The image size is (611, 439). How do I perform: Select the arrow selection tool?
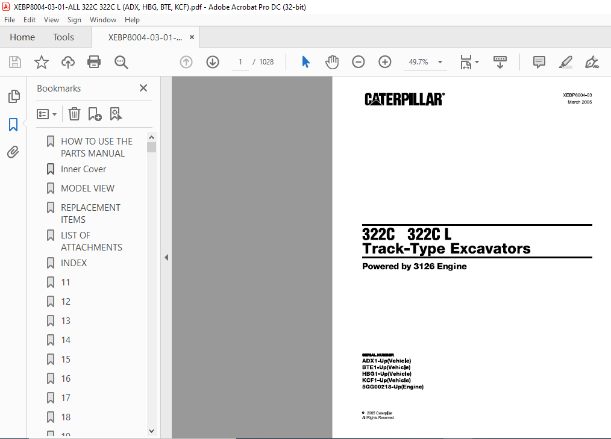click(x=306, y=62)
